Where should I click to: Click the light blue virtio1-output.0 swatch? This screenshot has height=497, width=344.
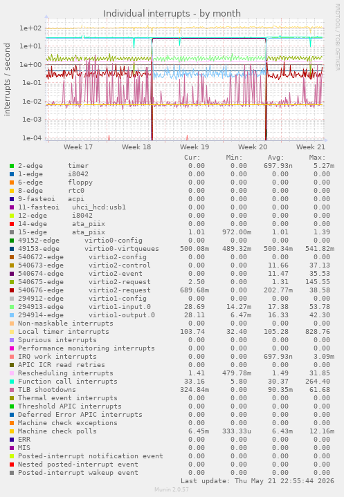click(12, 315)
